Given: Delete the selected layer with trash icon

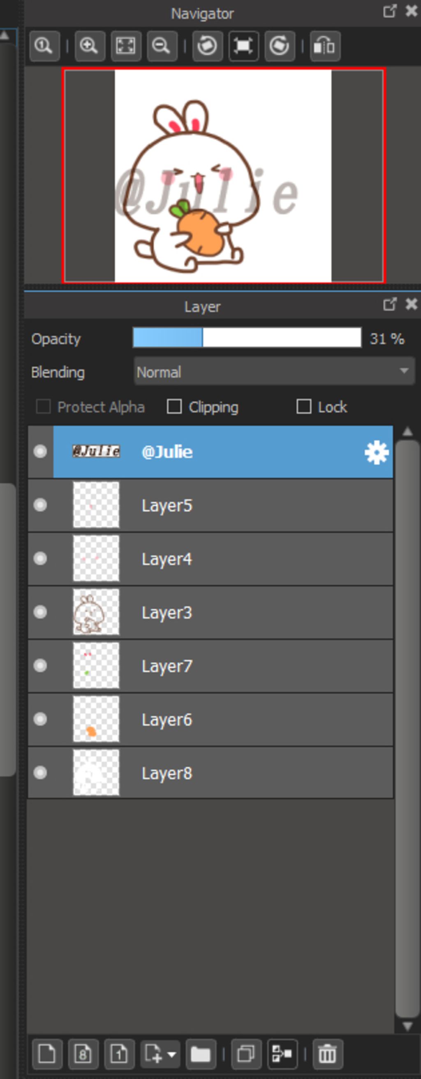Looking at the screenshot, I should [327, 1053].
